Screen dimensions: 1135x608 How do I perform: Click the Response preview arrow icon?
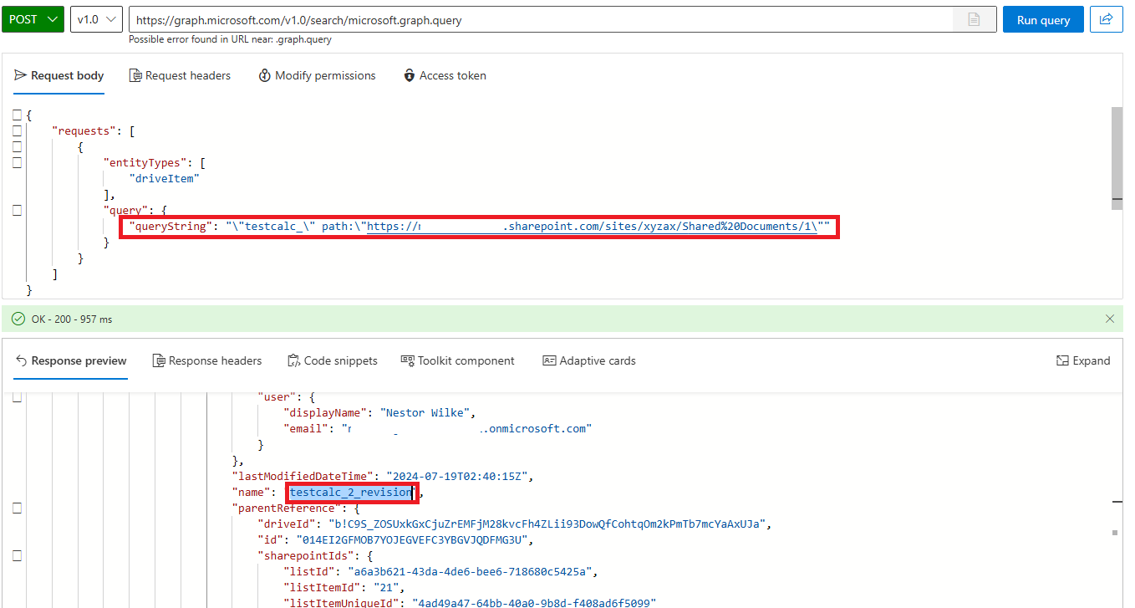(22, 361)
